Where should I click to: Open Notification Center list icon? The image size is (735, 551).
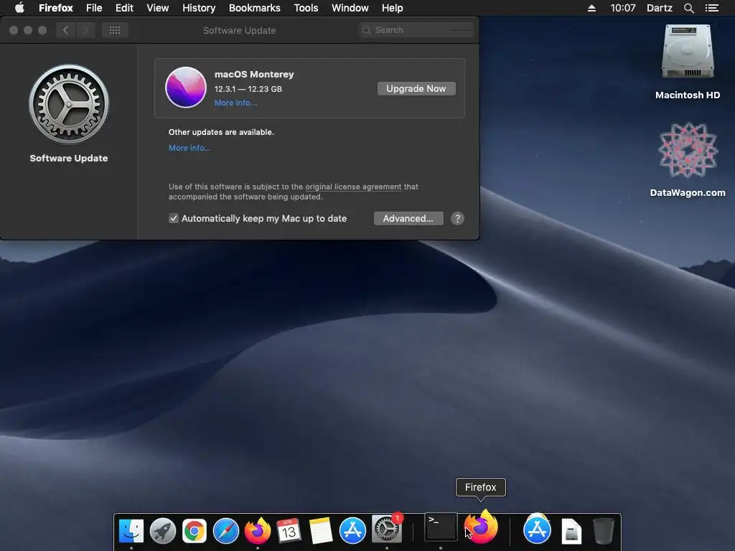[712, 8]
